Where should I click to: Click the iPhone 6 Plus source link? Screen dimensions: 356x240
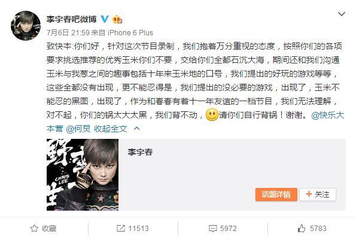click(x=130, y=33)
